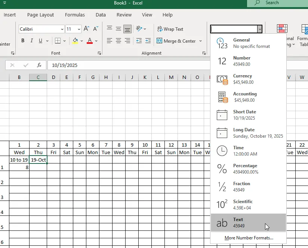
Task: Apply center horizontal alignment
Action: (x=118, y=41)
